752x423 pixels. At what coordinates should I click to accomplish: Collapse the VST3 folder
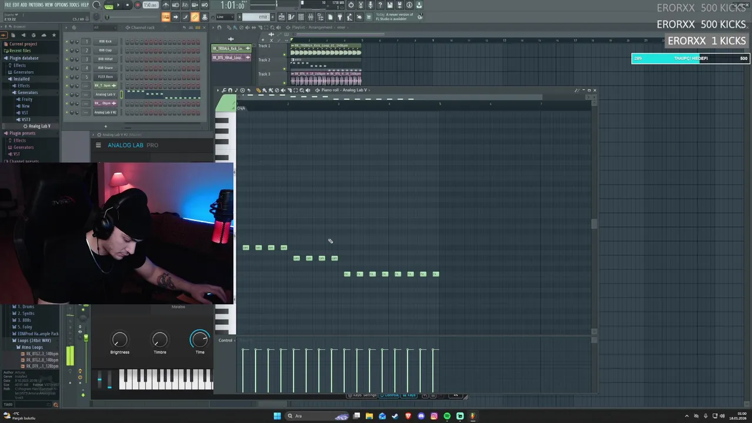tap(26, 119)
